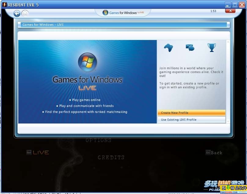The image size is (247, 194).
Task: Create a new LIVE profile
Action: click(191, 113)
